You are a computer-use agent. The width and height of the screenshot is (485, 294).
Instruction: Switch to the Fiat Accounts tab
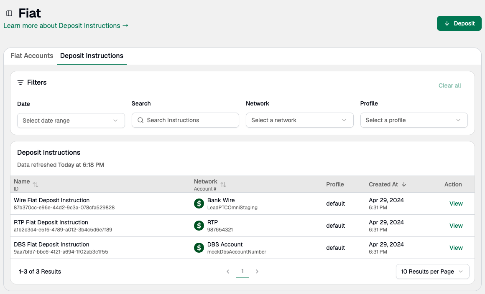click(32, 55)
